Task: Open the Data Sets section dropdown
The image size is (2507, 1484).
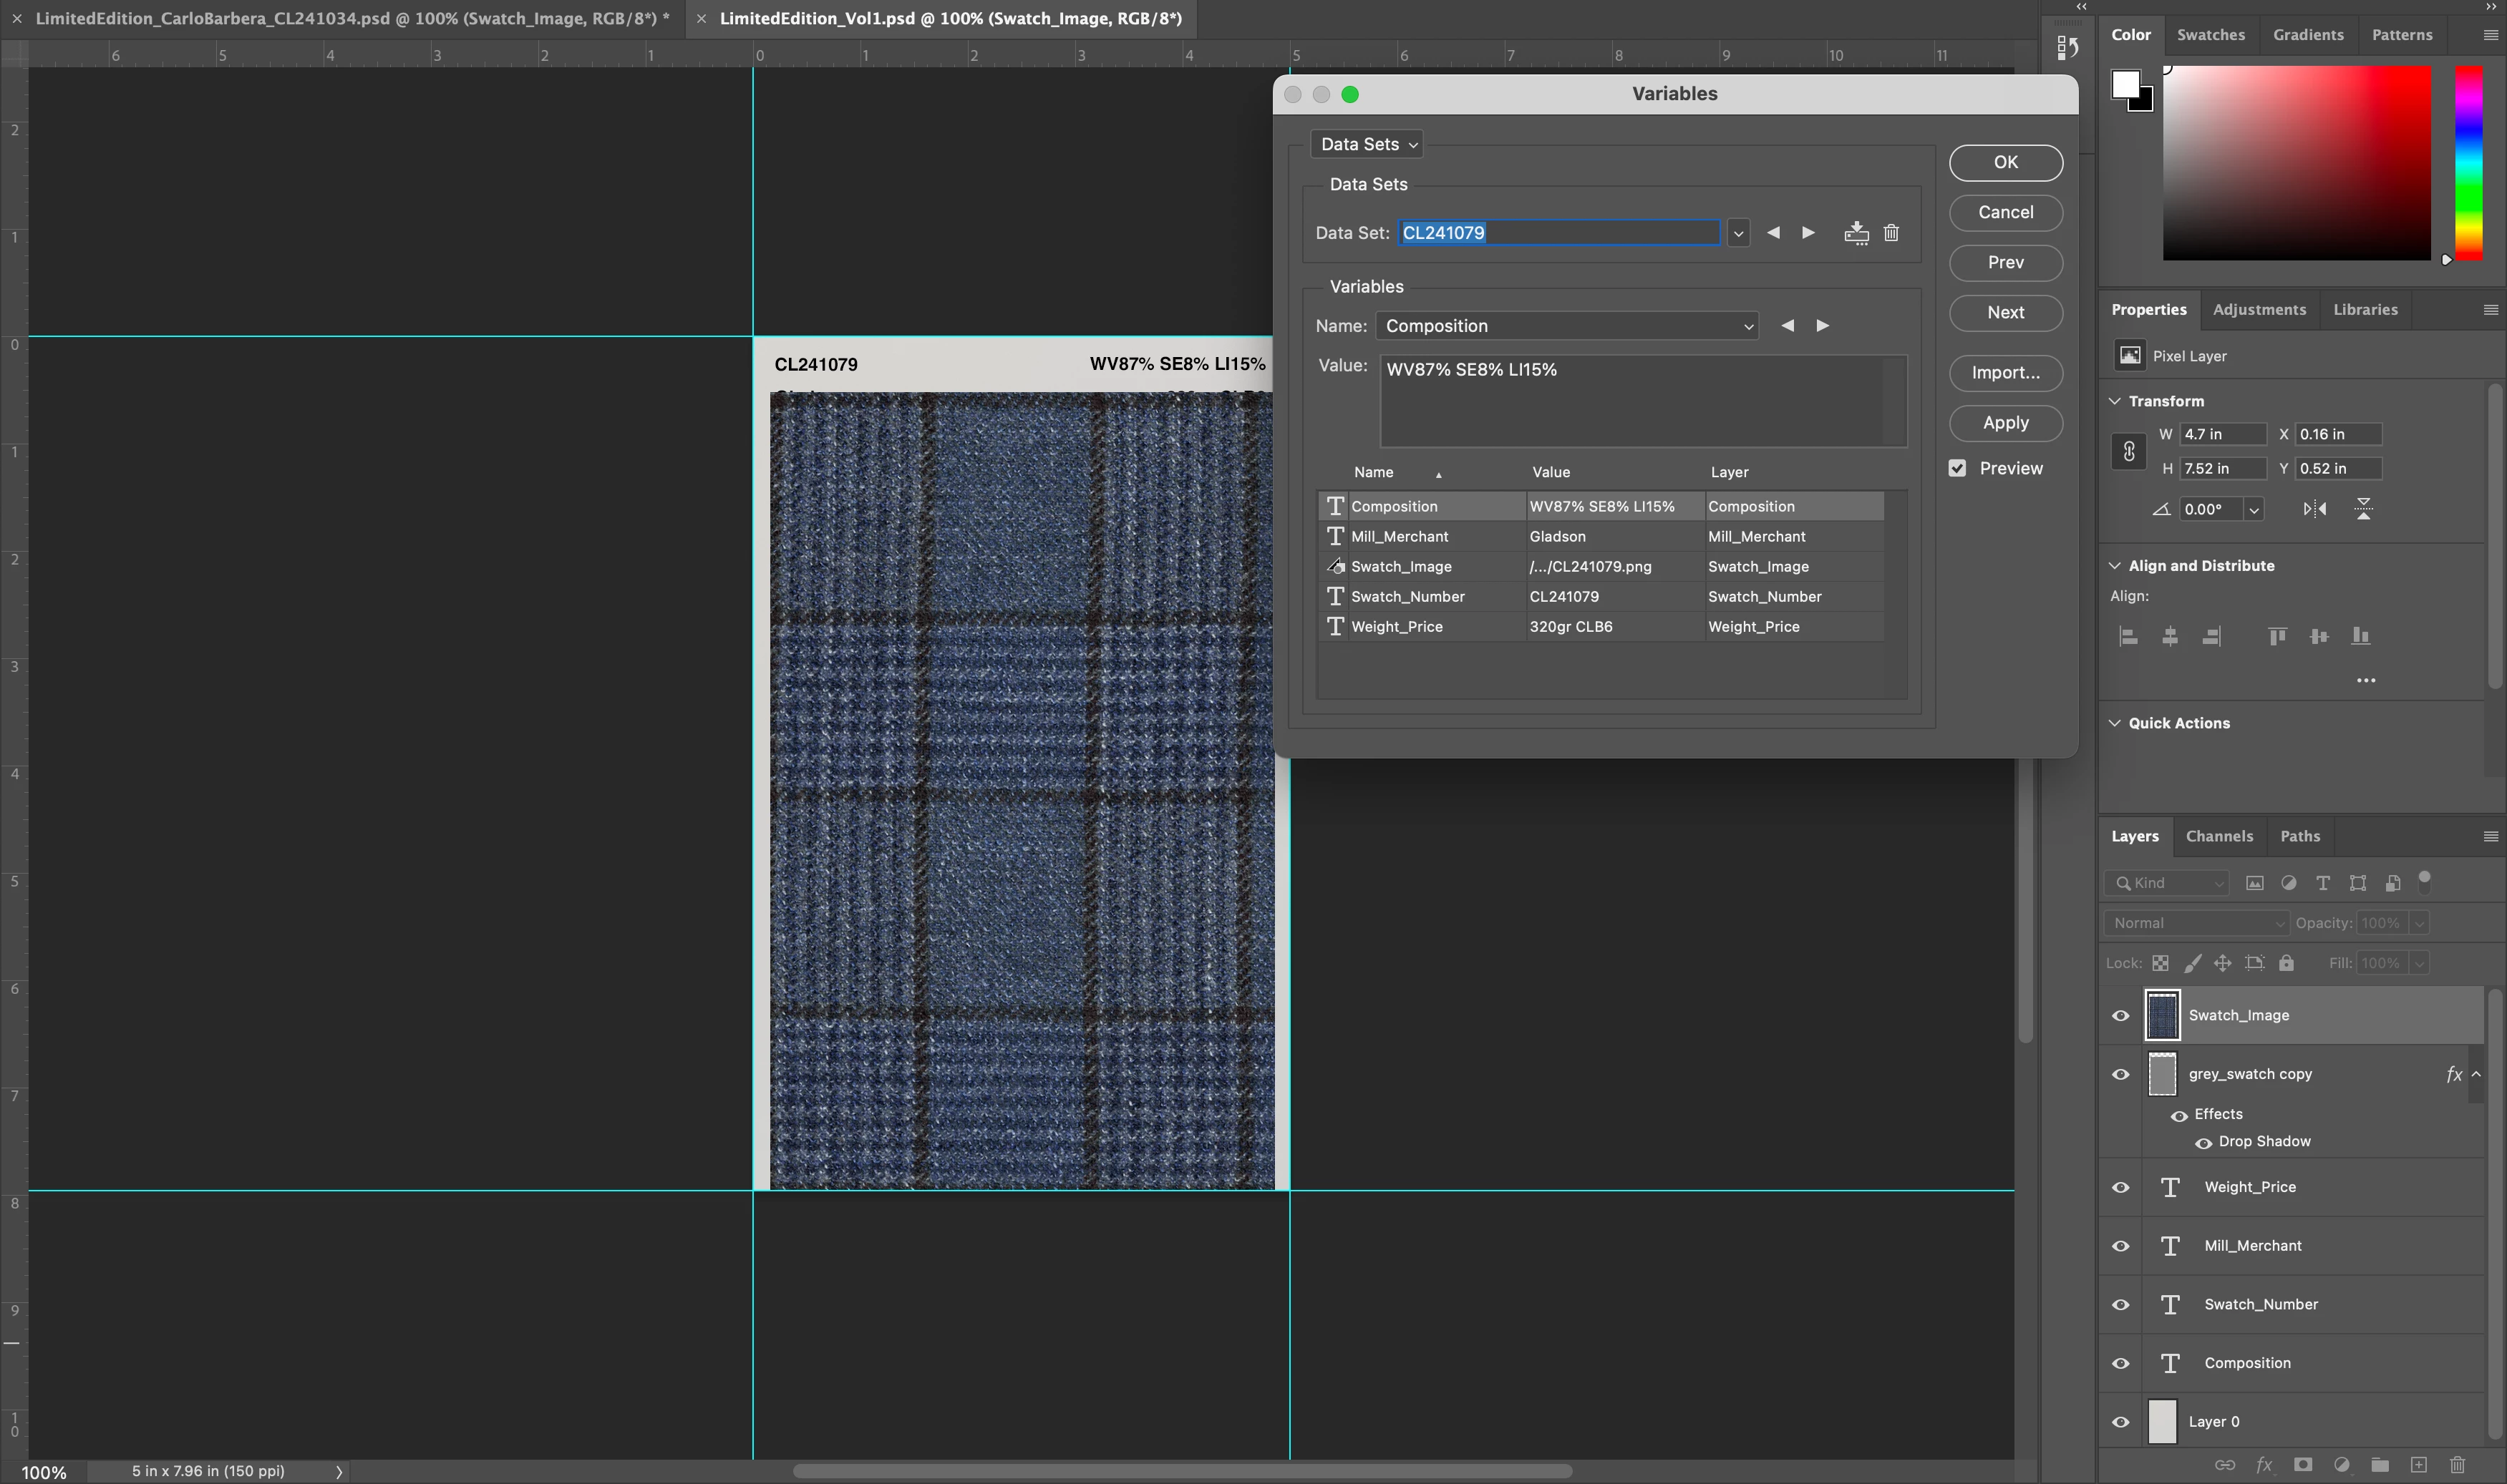Action: point(1367,144)
